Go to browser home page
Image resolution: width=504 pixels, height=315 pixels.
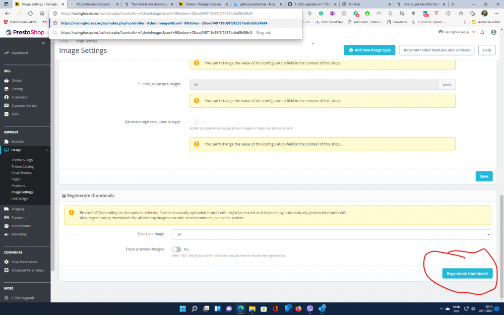coord(42,13)
